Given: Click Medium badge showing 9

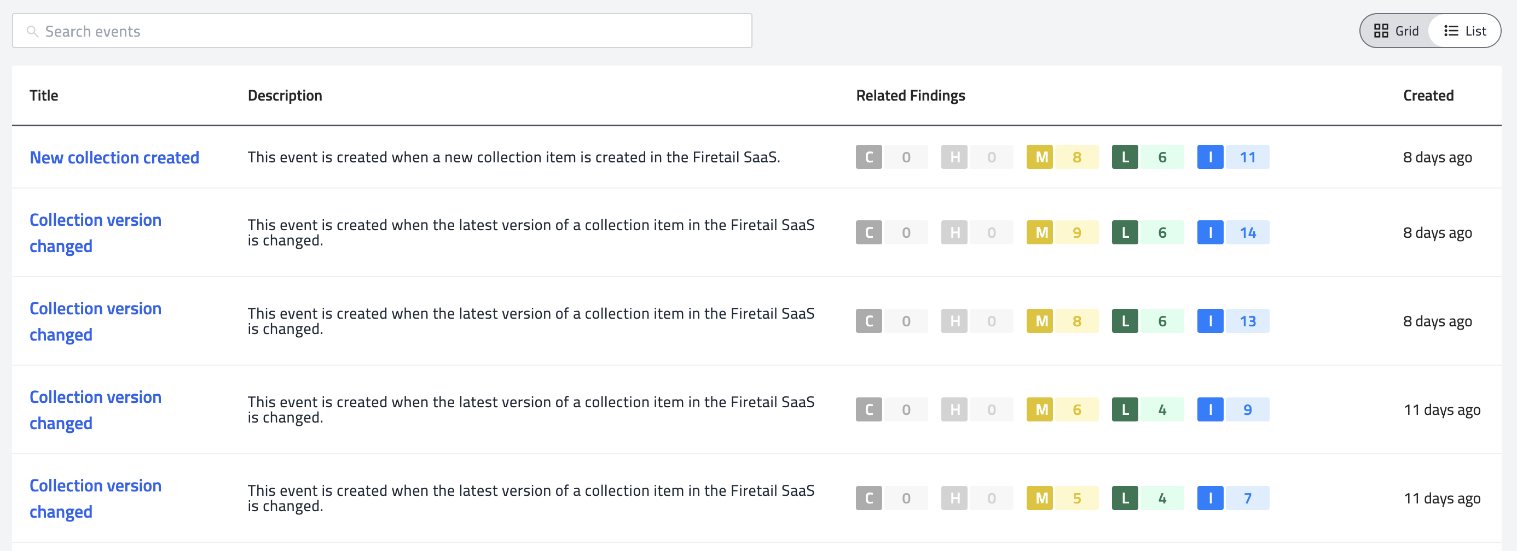Looking at the screenshot, I should (1062, 232).
